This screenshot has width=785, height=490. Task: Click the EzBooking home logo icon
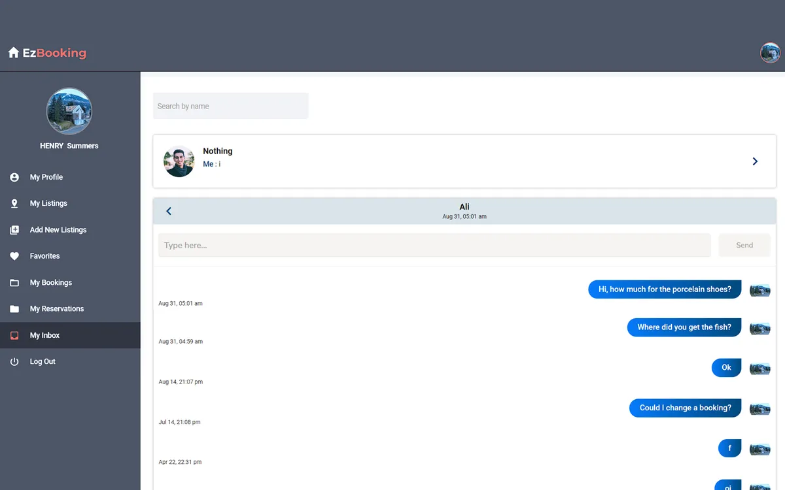[14, 53]
